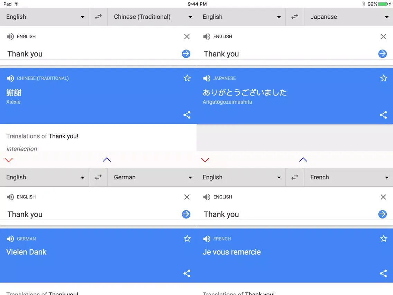Image resolution: width=393 pixels, height=295 pixels.
Task: Listen to the French translation audio
Action: click(207, 239)
